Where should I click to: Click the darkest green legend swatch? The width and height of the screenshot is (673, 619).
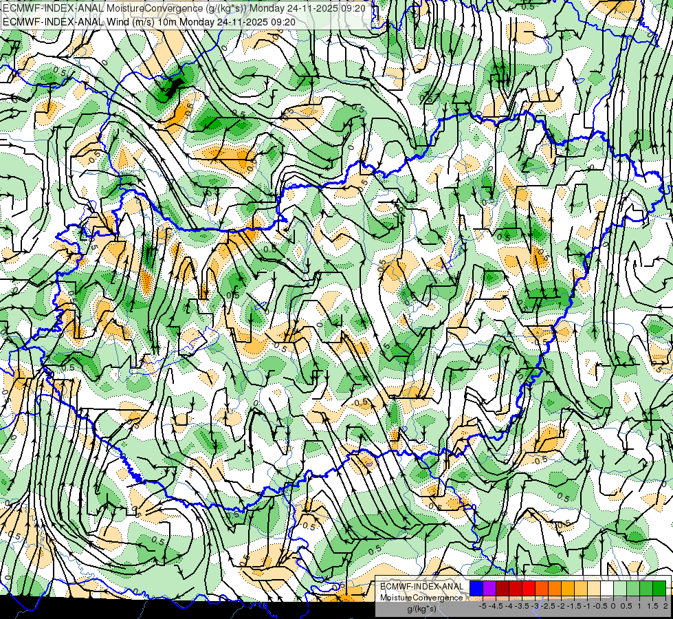coord(659,588)
